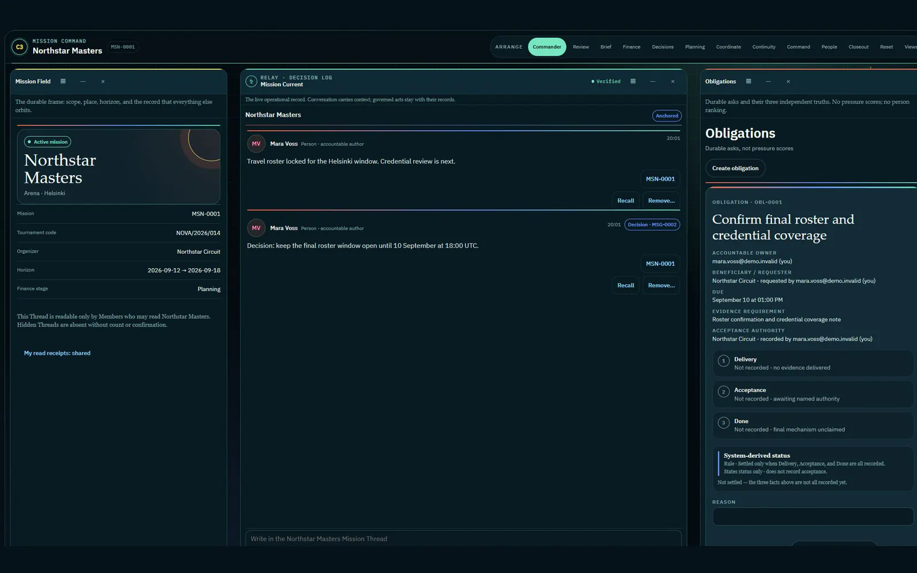This screenshot has height=573, width=917.
Task: Click the due date 'September 10 at 01:00 PM'
Action: pyautogui.click(x=747, y=300)
